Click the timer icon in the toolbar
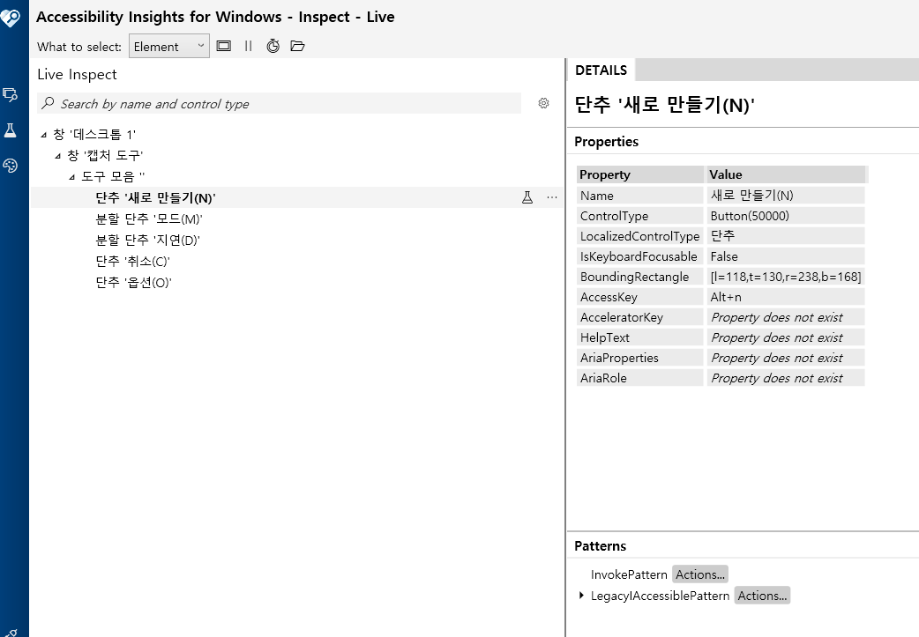Image resolution: width=919 pixels, height=637 pixels. tap(273, 46)
